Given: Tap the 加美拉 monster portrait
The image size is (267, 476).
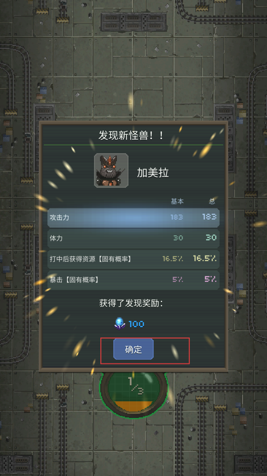Looking at the screenshot, I should pyautogui.click(x=111, y=170).
